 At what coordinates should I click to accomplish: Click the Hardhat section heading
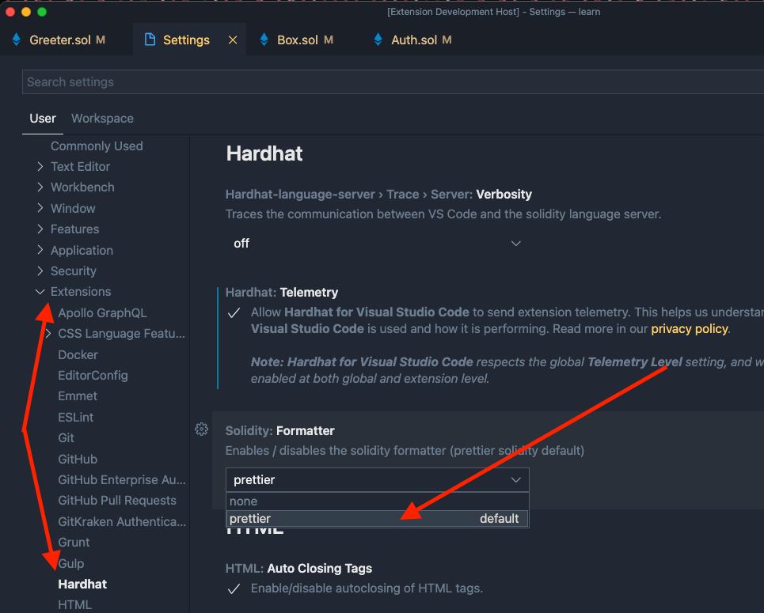[x=264, y=154]
